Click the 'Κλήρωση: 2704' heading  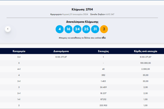click(82, 9)
